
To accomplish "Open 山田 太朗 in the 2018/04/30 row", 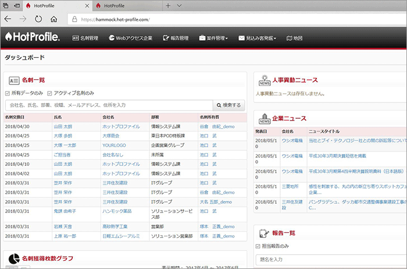I will [63, 126].
